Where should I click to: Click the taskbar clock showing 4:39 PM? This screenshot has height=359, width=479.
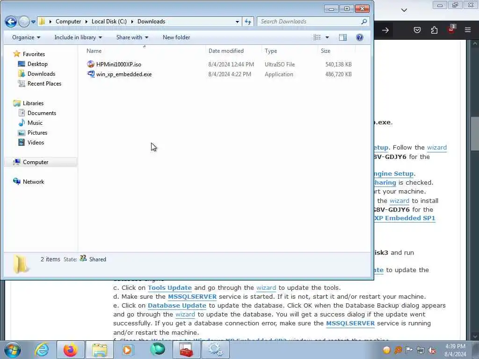coord(455,350)
